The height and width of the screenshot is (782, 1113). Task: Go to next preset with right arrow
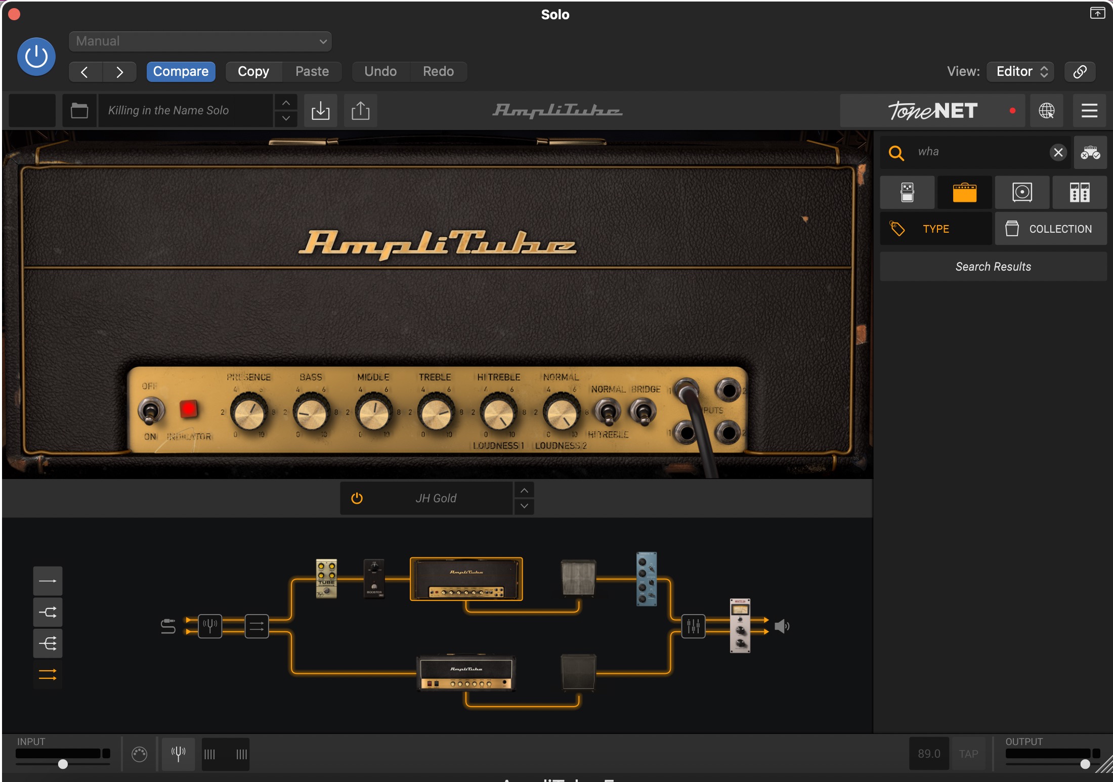(119, 72)
